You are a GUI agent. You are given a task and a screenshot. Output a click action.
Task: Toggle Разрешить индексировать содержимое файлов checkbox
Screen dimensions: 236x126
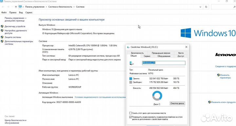point(130,117)
